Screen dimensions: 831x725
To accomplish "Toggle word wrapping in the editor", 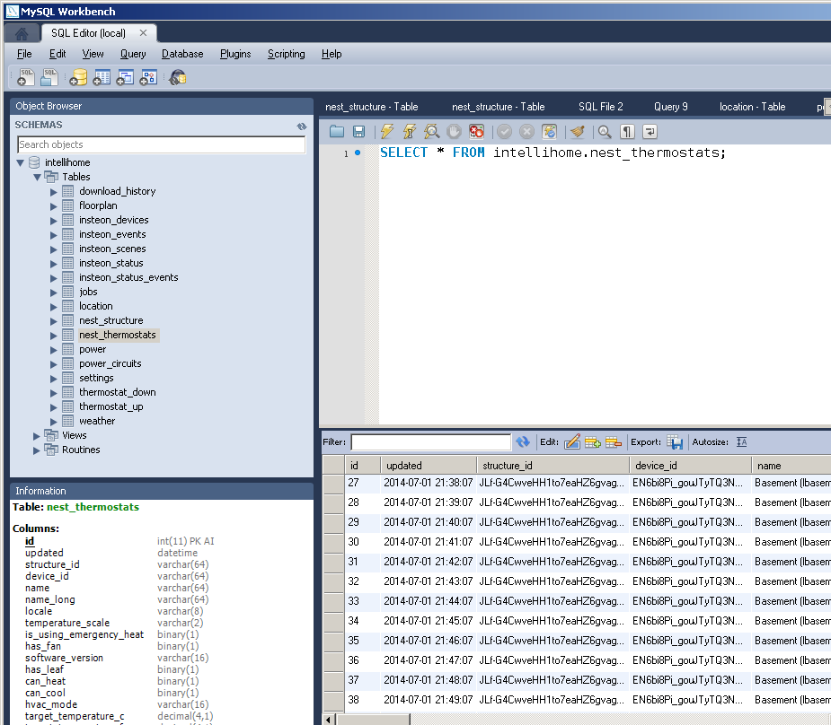I will (650, 131).
